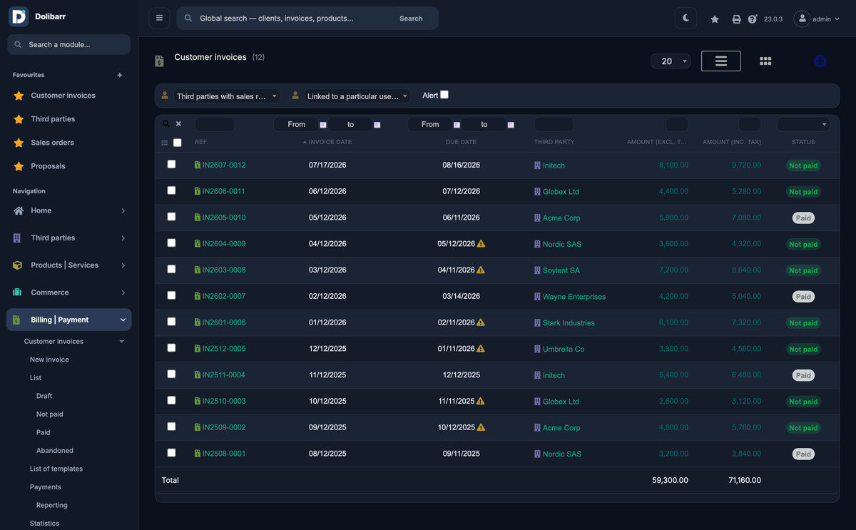The width and height of the screenshot is (856, 530).
Task: Check the box for invoice IN2606-0011
Action: click(171, 190)
